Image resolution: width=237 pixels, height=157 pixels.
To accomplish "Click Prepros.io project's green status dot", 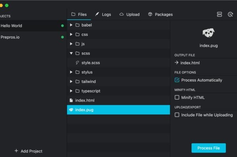I will coord(62,37).
